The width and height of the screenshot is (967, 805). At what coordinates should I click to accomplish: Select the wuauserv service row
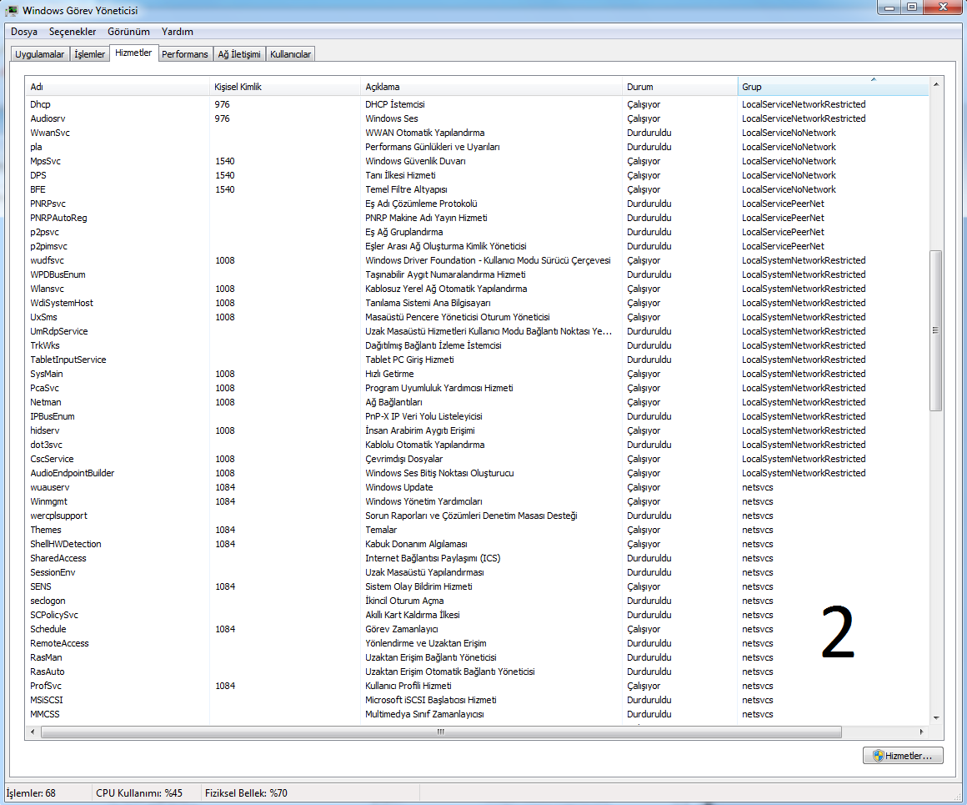point(477,488)
